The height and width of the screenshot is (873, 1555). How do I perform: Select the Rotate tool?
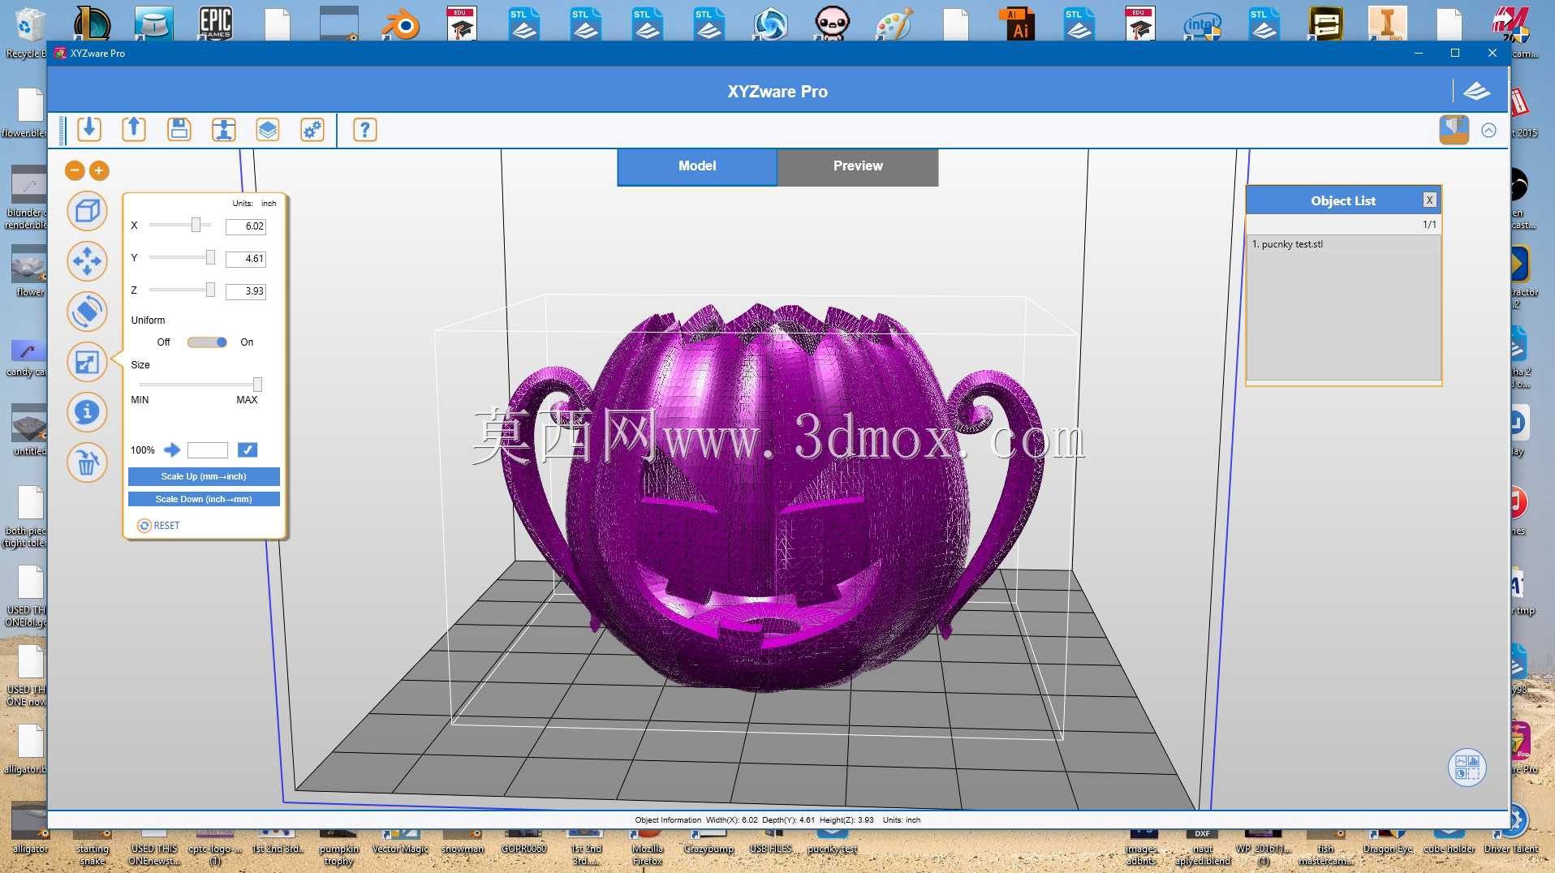tap(87, 312)
